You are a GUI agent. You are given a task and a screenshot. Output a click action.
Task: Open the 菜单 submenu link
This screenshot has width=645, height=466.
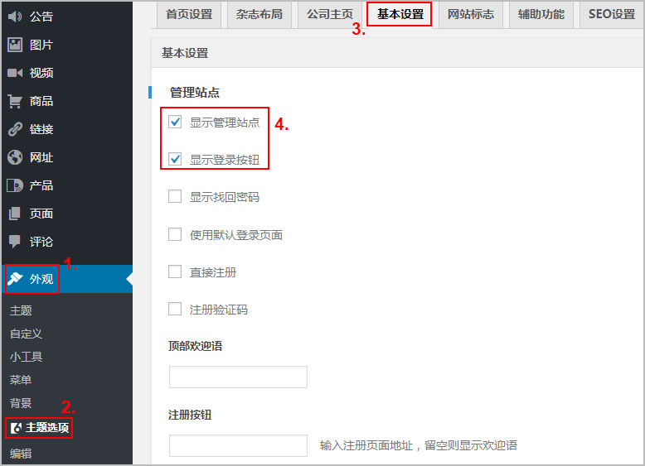coord(21,380)
